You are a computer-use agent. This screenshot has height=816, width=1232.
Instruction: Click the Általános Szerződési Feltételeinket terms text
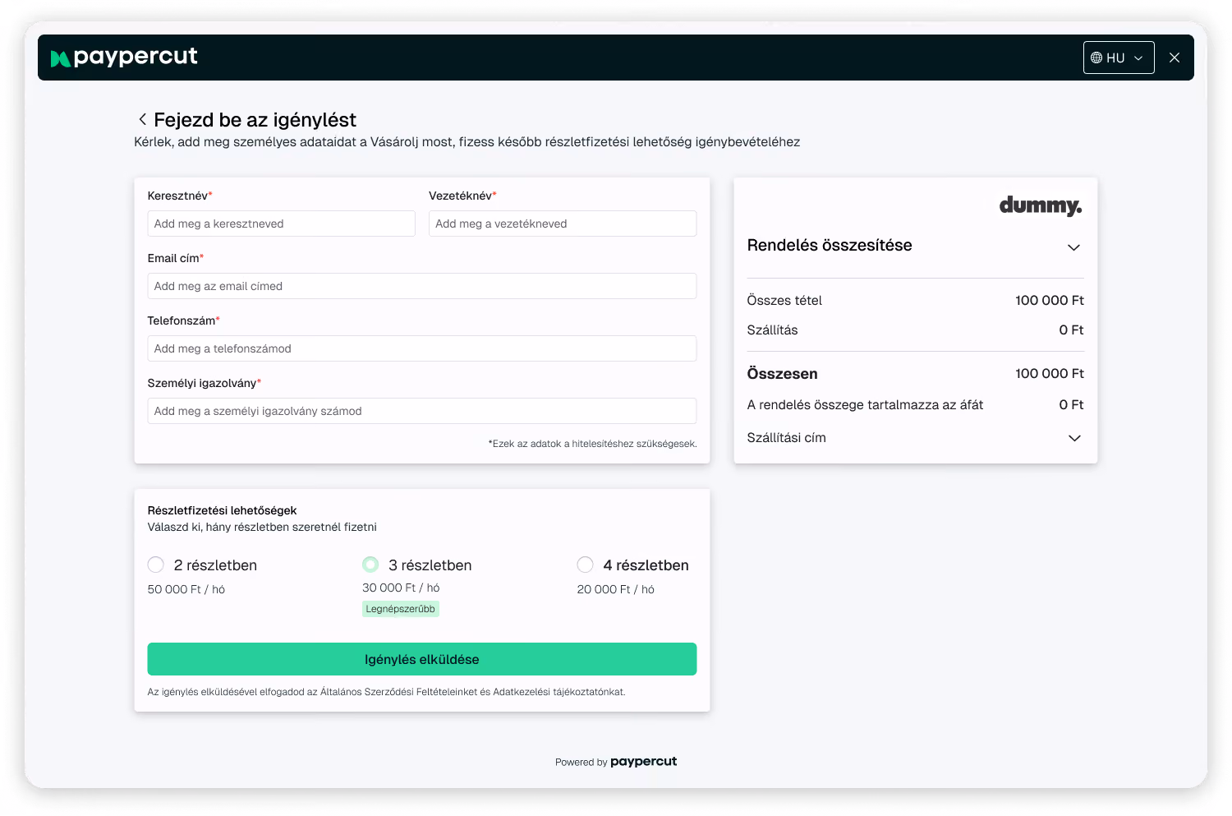click(399, 692)
